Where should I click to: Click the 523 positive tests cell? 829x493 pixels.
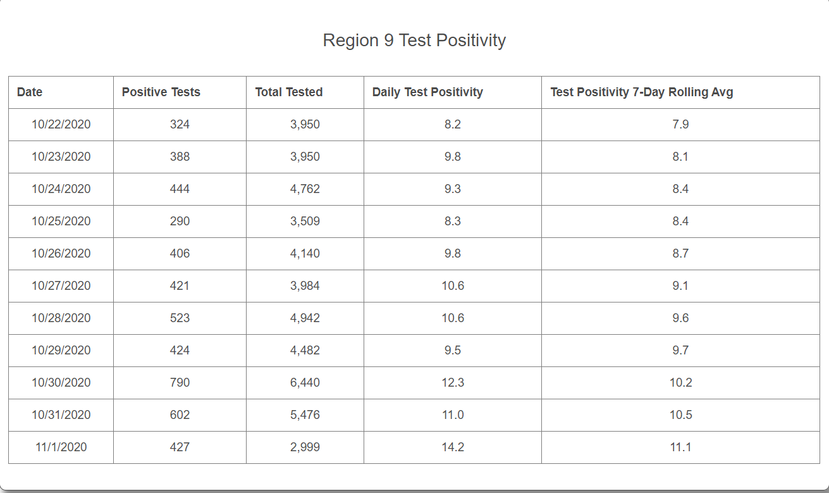180,318
